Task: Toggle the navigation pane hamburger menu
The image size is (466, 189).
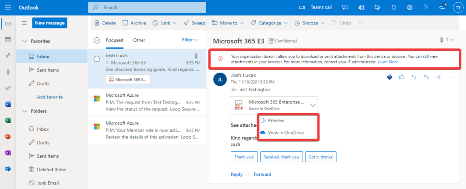Action: (x=25, y=23)
